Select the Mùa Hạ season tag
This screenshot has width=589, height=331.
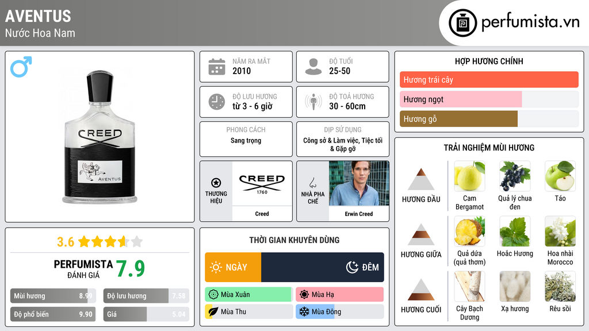[x=339, y=295]
